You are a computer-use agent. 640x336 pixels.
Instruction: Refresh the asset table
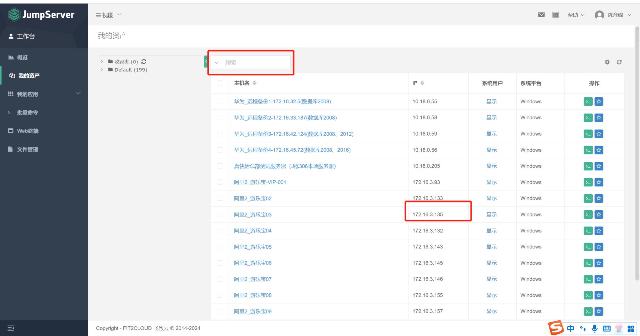619,62
